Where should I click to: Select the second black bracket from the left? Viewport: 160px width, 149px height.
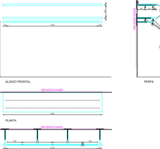click(37, 134)
